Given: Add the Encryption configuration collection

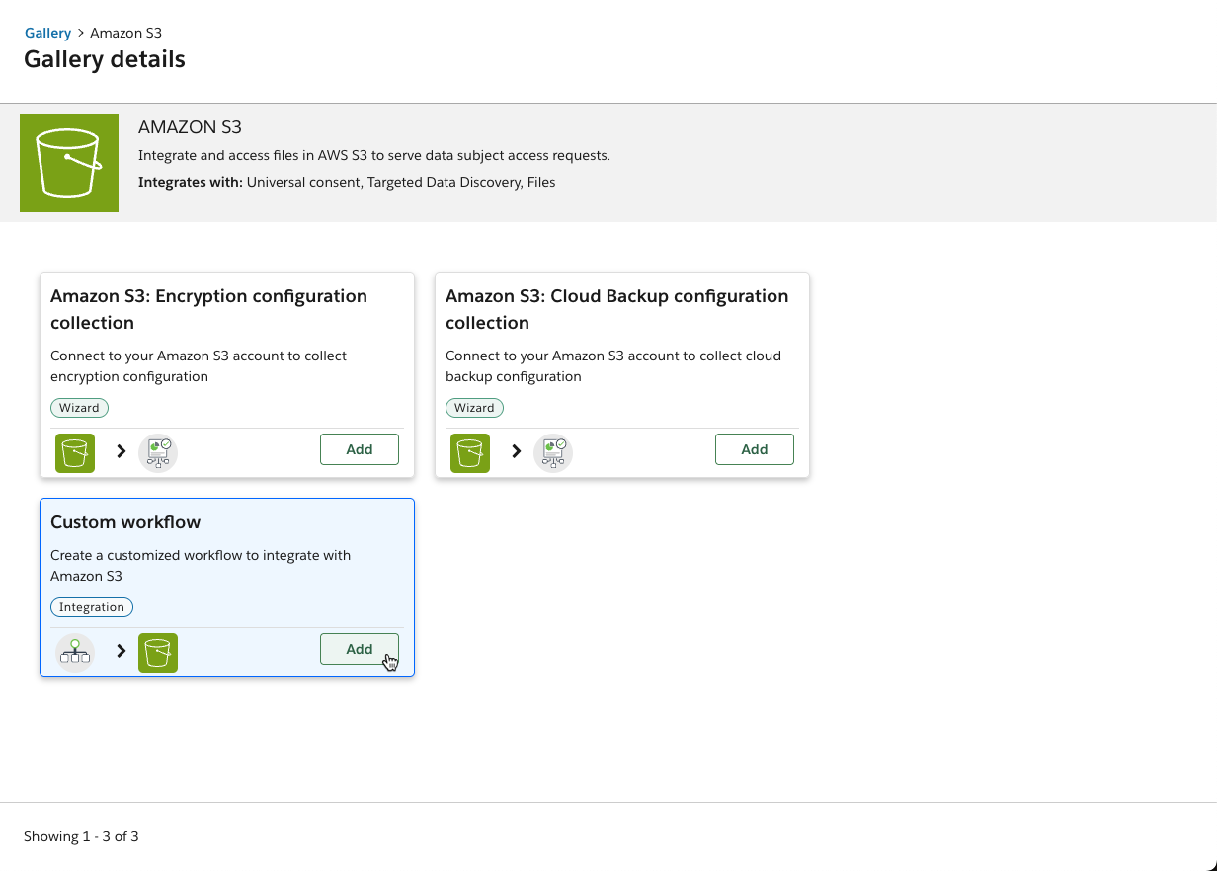Looking at the screenshot, I should pos(359,449).
